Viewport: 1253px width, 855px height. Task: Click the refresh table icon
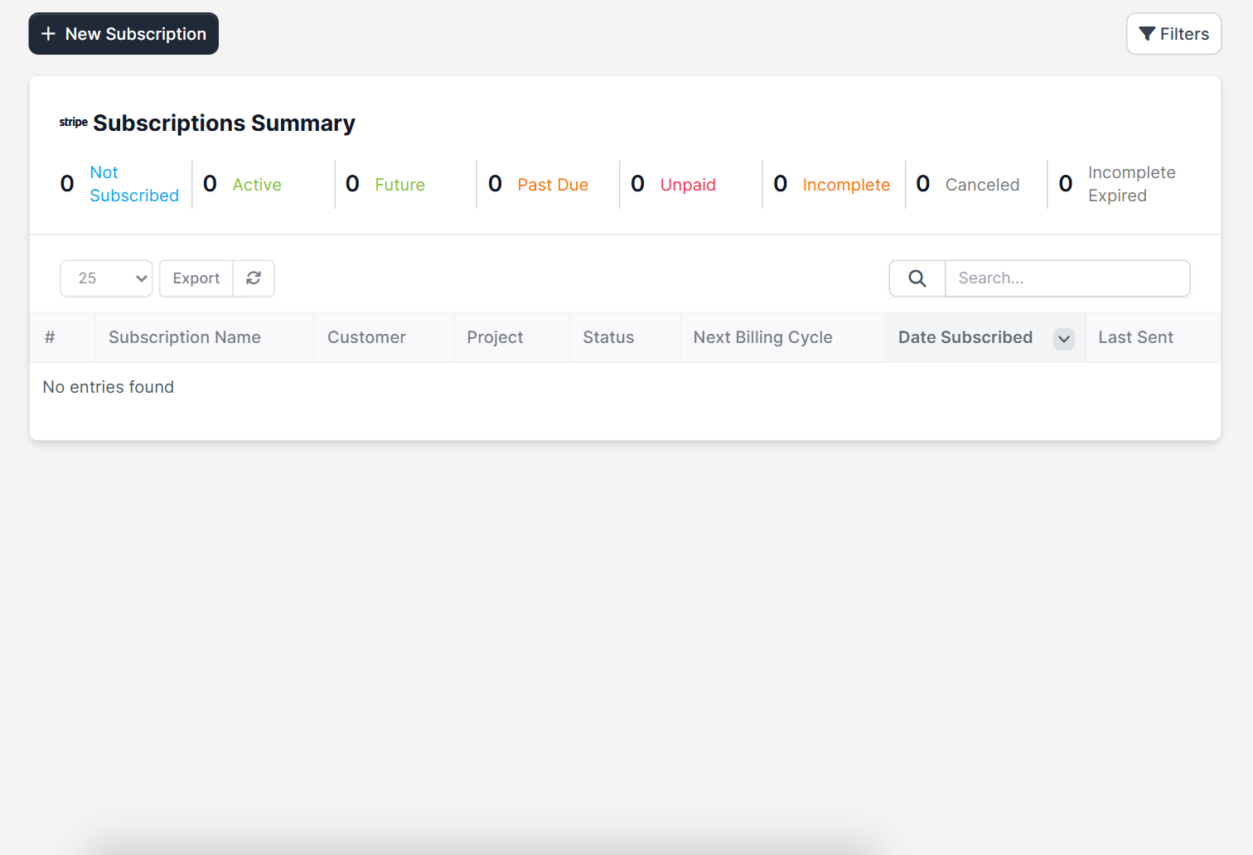(x=254, y=278)
